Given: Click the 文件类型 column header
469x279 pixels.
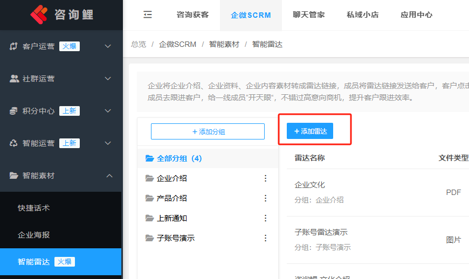Looking at the screenshot, I should (453, 158).
